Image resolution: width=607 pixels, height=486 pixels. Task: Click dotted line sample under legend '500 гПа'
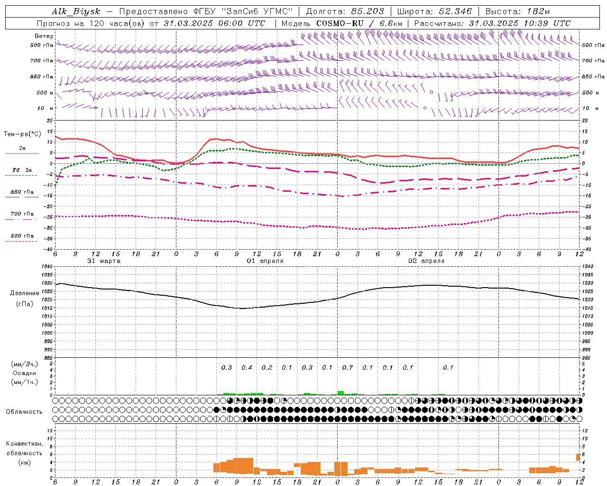coord(22,241)
